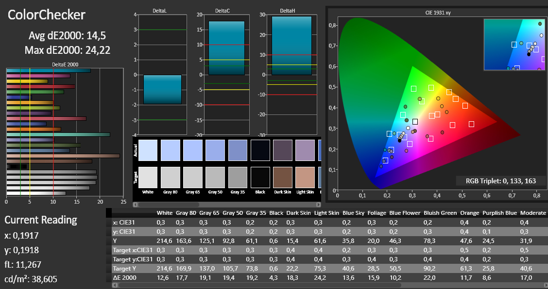
Task: Click the 24,2 ΔE cell for Light Skin
Action: pyautogui.click(x=320, y=278)
